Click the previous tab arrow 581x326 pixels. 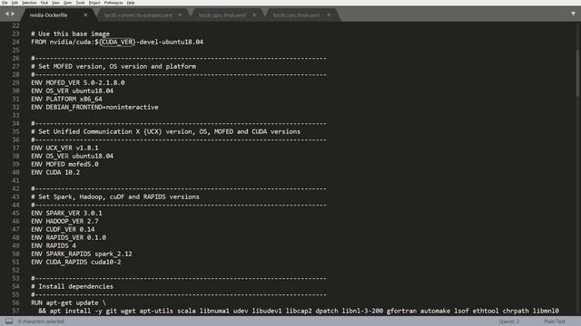pos(6,14)
